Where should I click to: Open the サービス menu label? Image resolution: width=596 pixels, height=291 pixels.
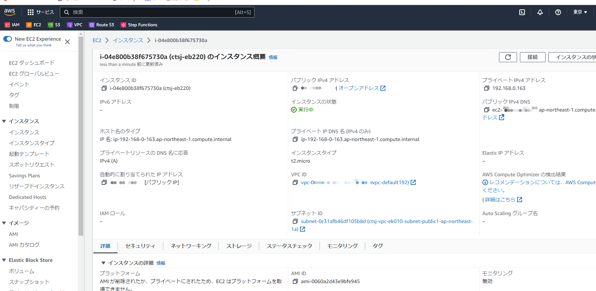[45, 12]
